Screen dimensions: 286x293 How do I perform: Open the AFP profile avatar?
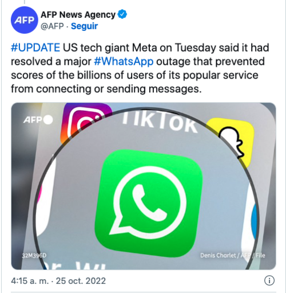coord(25,20)
